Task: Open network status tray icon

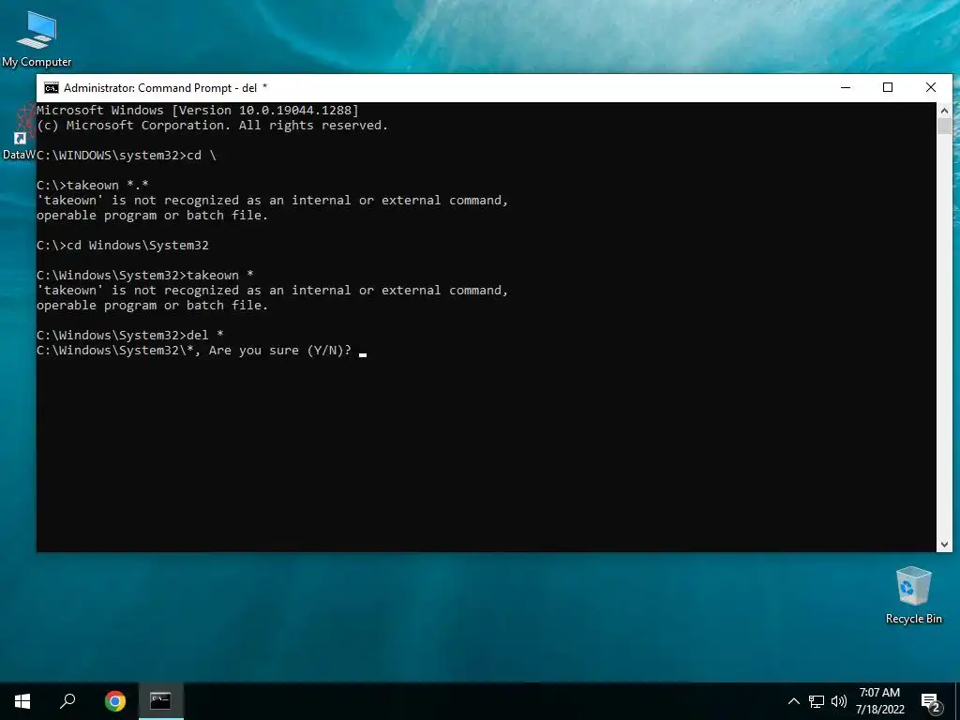Action: click(817, 701)
